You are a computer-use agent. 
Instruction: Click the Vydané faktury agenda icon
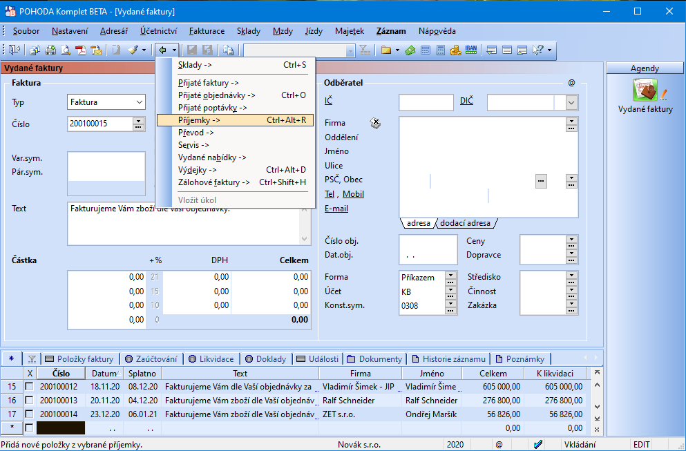645,90
